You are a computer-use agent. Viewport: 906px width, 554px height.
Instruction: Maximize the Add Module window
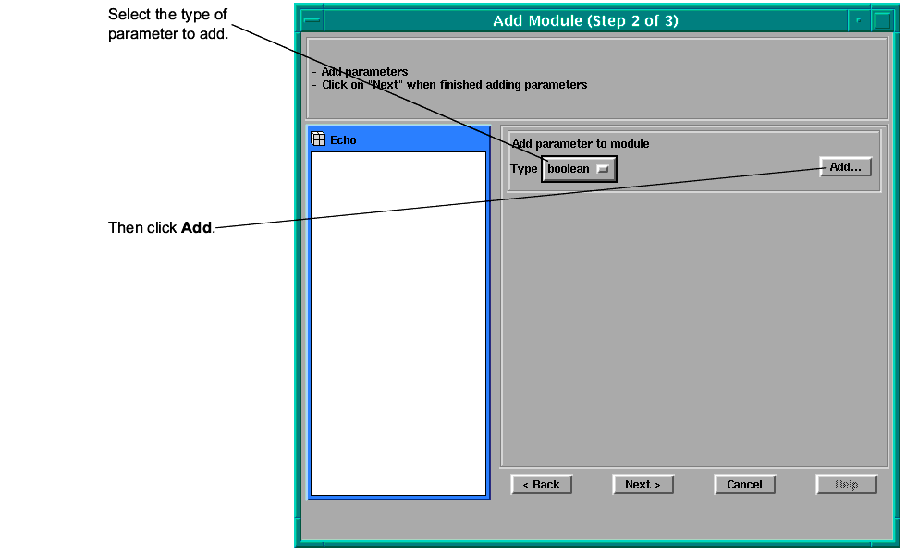click(x=882, y=20)
